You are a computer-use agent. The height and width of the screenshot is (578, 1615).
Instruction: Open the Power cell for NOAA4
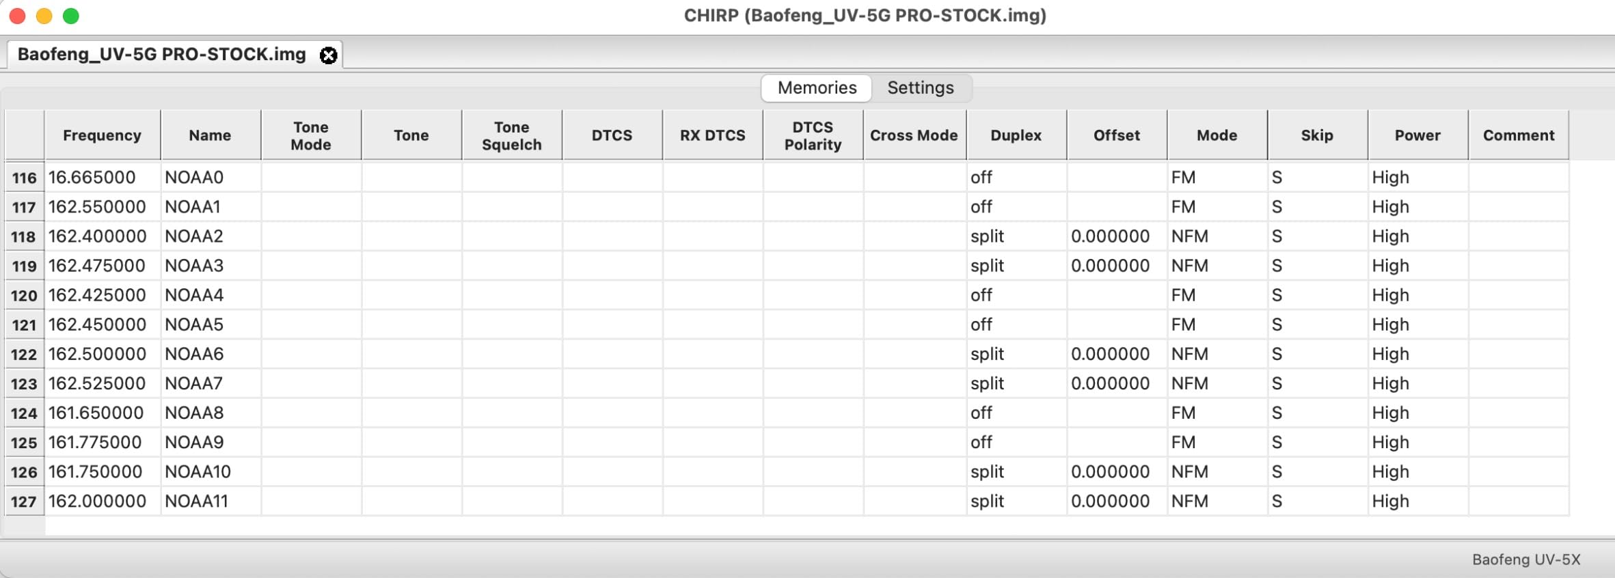click(x=1417, y=295)
